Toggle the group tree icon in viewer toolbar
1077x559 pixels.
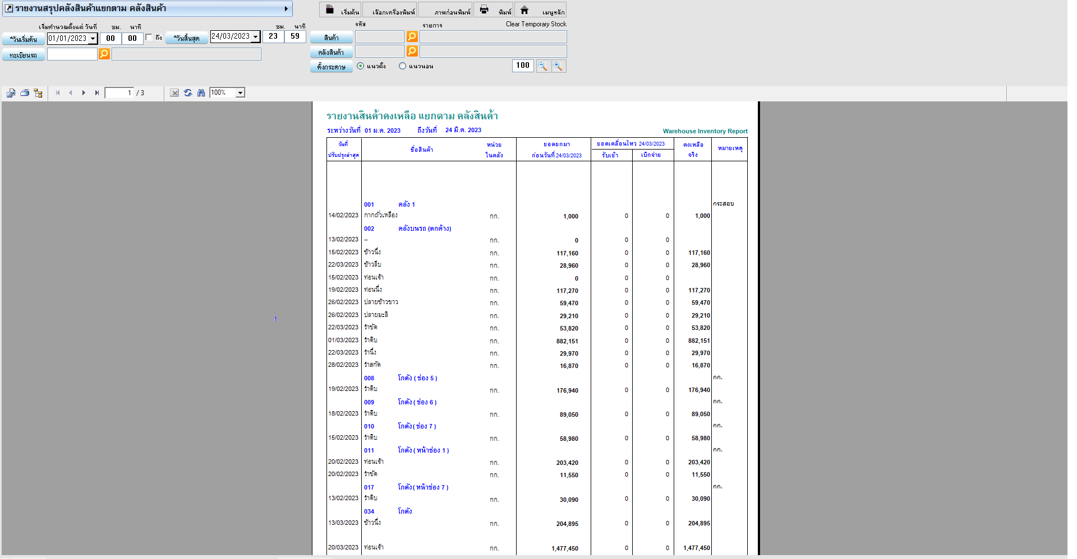point(38,93)
